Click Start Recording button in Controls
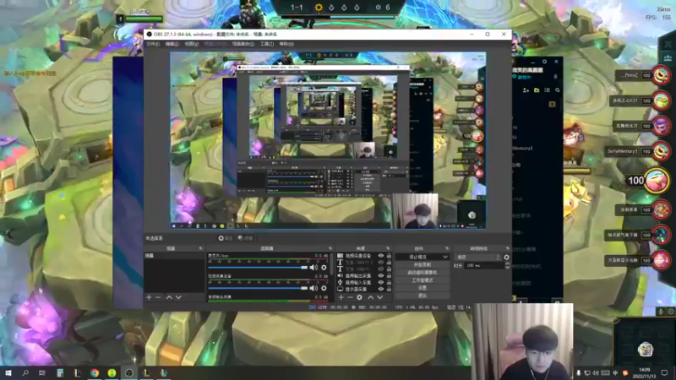This screenshot has height=380, width=676. (422, 264)
